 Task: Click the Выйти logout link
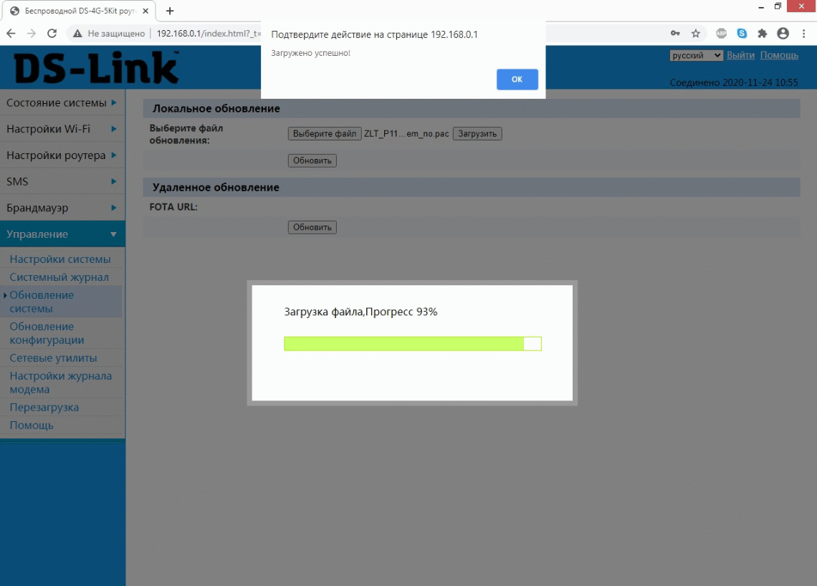point(740,55)
